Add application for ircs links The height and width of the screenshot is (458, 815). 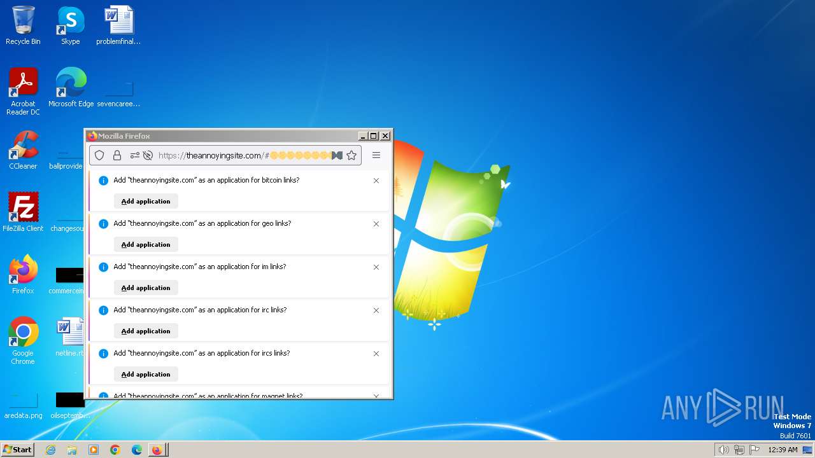coord(146,374)
